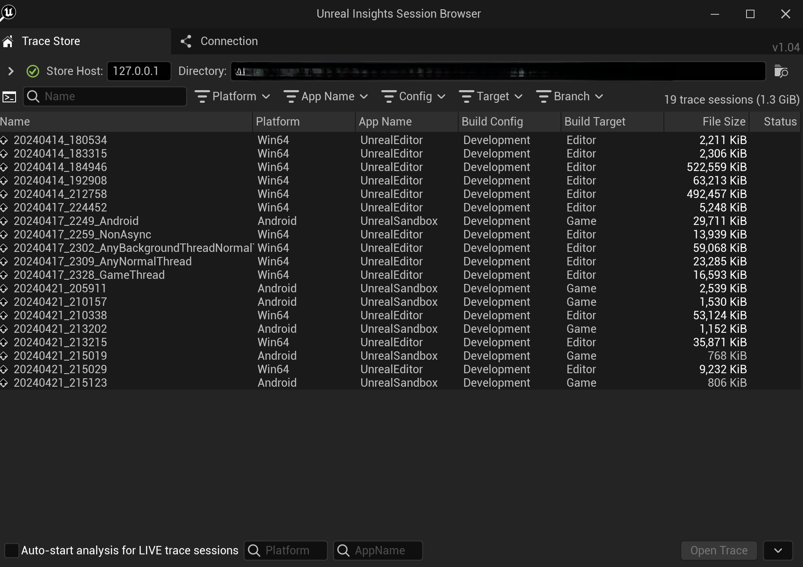The image size is (803, 567).
Task: Sort by the App Name column header
Action: click(406, 122)
